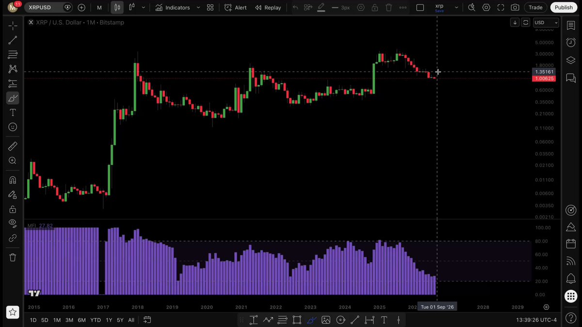Select the trend line drawing tool
The width and height of the screenshot is (582, 327).
point(13,40)
